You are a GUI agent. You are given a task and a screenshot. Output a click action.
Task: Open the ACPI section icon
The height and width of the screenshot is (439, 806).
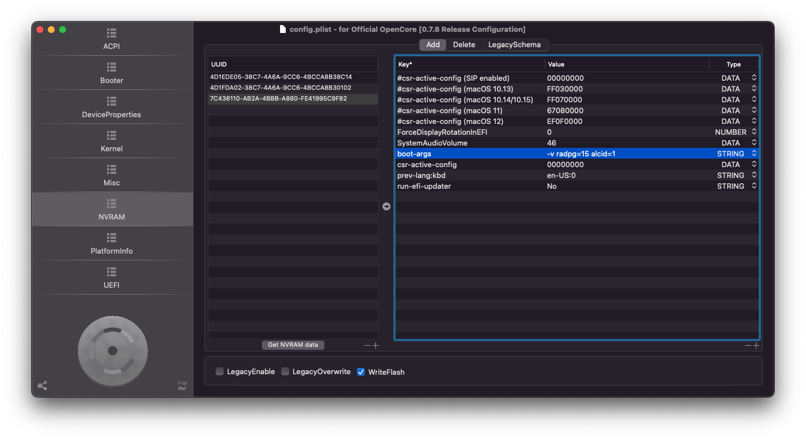pos(112,33)
